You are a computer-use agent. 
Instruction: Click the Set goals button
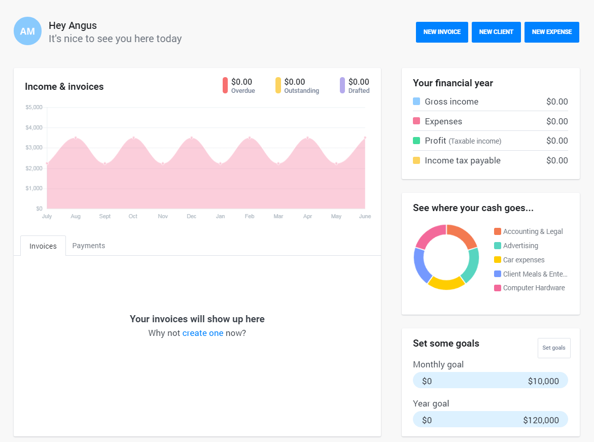[x=554, y=348]
